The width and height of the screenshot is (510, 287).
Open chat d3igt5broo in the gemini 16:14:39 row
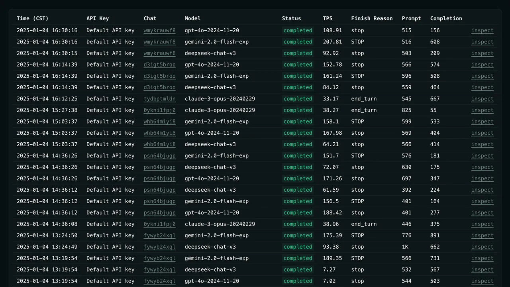coord(159,76)
